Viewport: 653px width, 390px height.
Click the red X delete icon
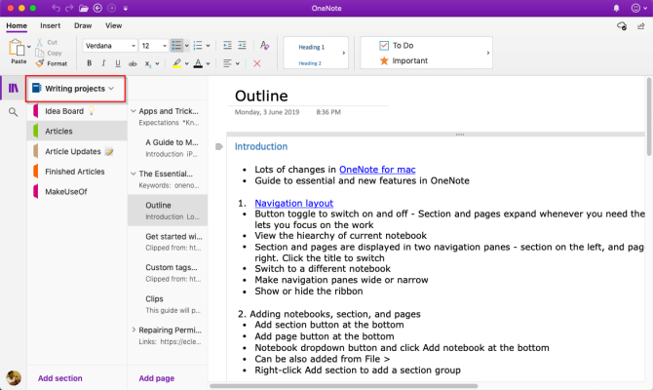click(257, 63)
